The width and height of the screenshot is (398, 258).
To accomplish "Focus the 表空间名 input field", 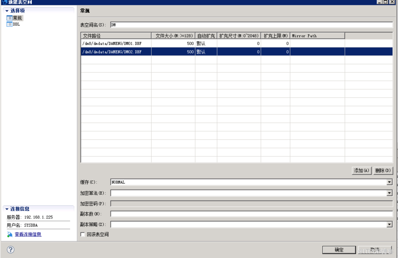I will pyautogui.click(x=251, y=25).
